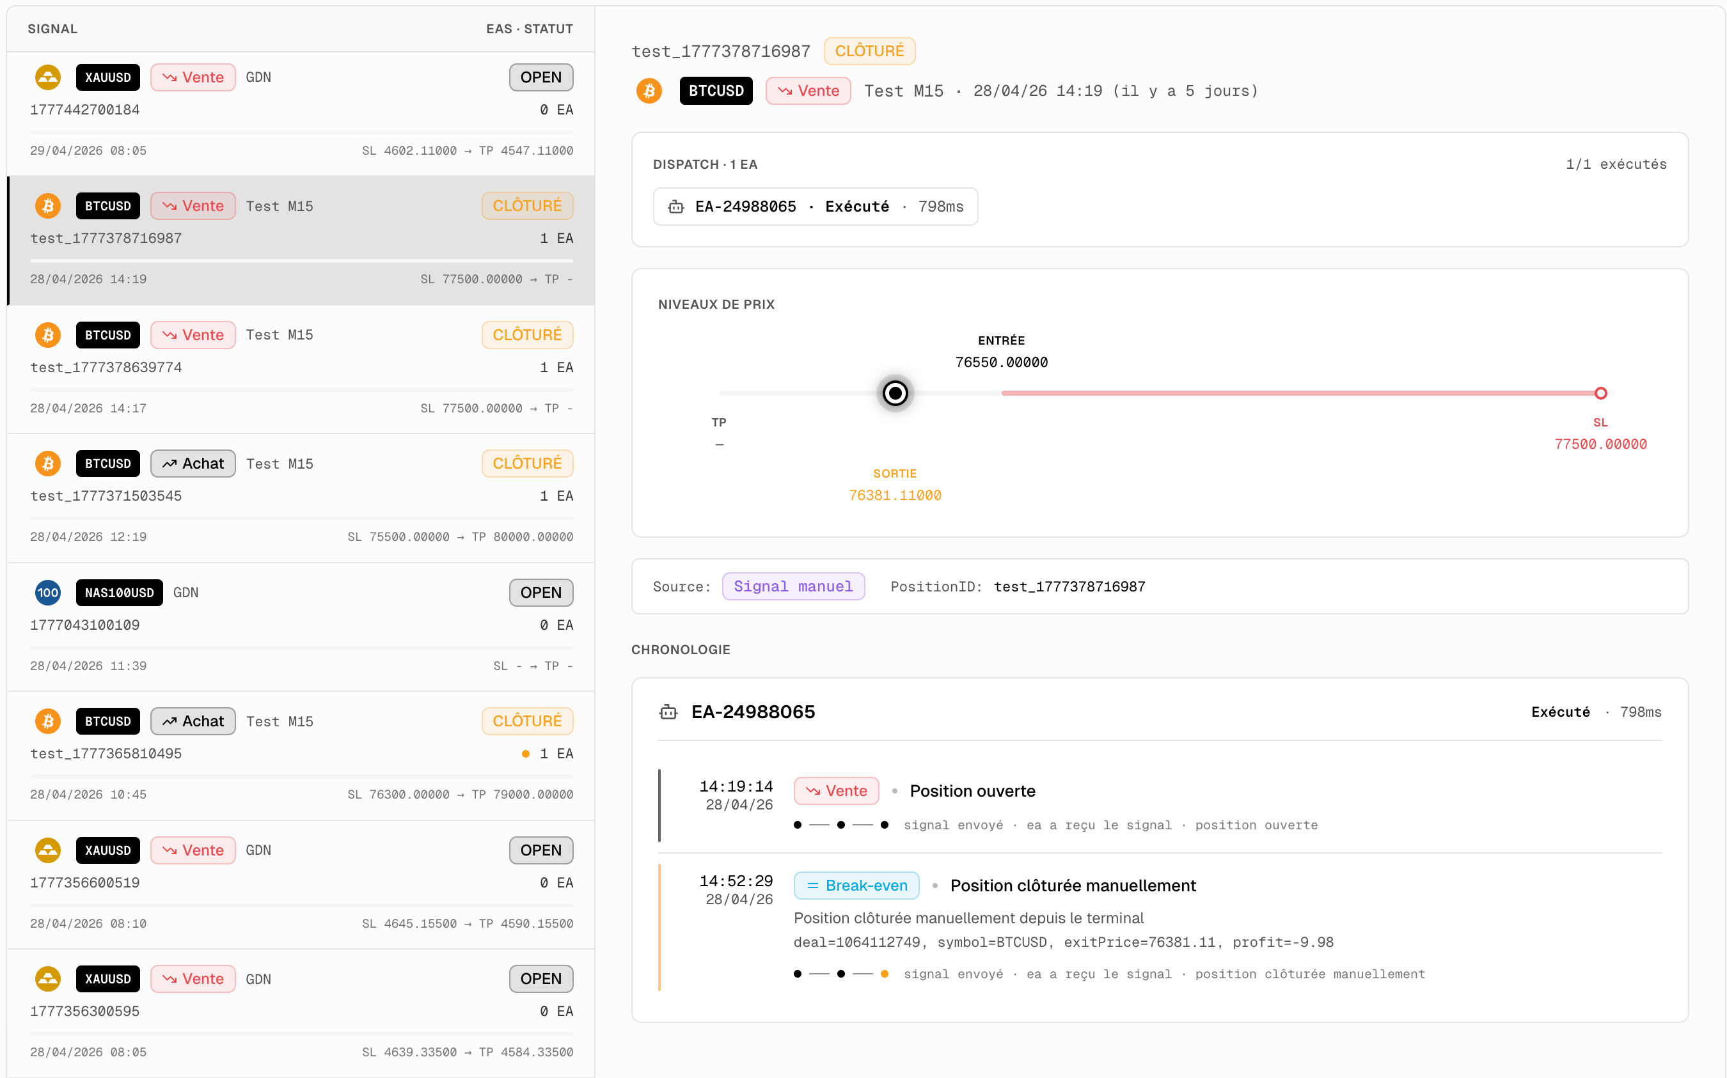This screenshot has width=1727, height=1078.
Task: Click the red SL range of the price bar
Action: 1298,393
